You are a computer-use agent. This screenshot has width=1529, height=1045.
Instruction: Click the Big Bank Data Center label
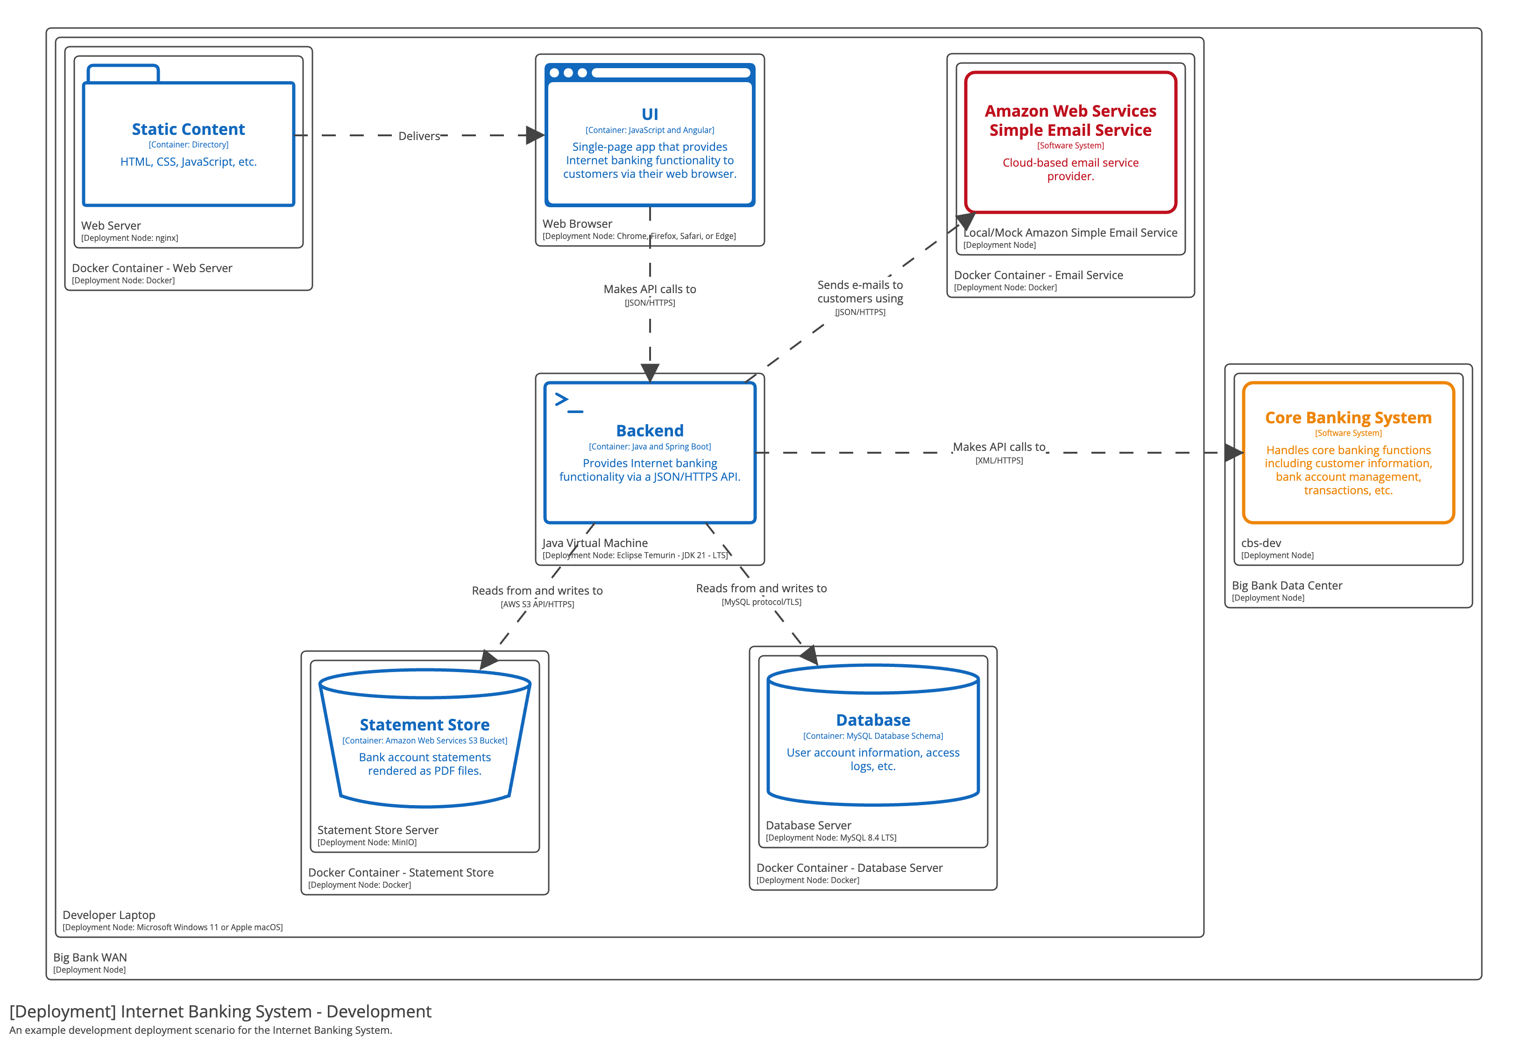click(x=1286, y=585)
